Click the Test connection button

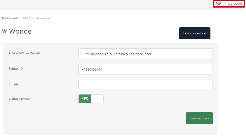click(194, 33)
